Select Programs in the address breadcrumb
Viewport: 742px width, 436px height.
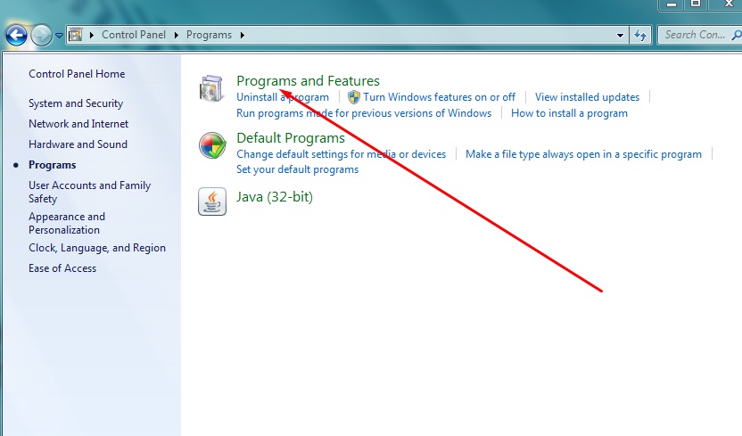(x=209, y=35)
